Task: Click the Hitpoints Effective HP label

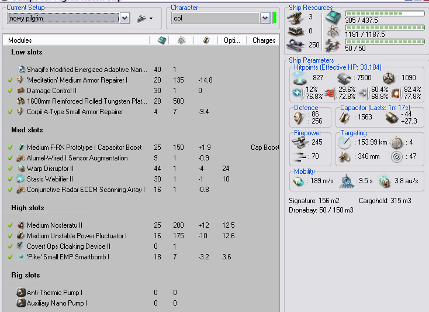Action: coord(338,67)
